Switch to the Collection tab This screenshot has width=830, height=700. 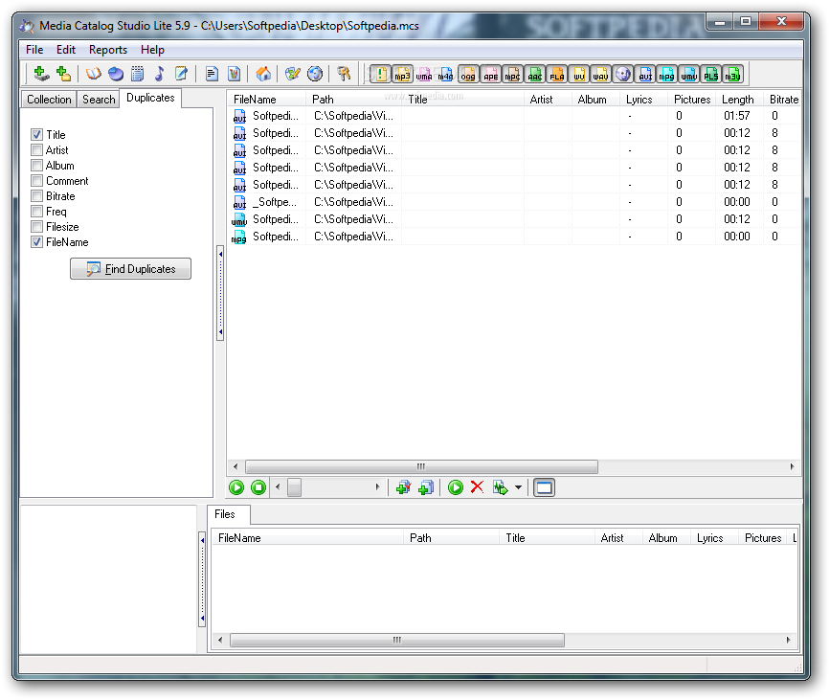[x=49, y=100]
